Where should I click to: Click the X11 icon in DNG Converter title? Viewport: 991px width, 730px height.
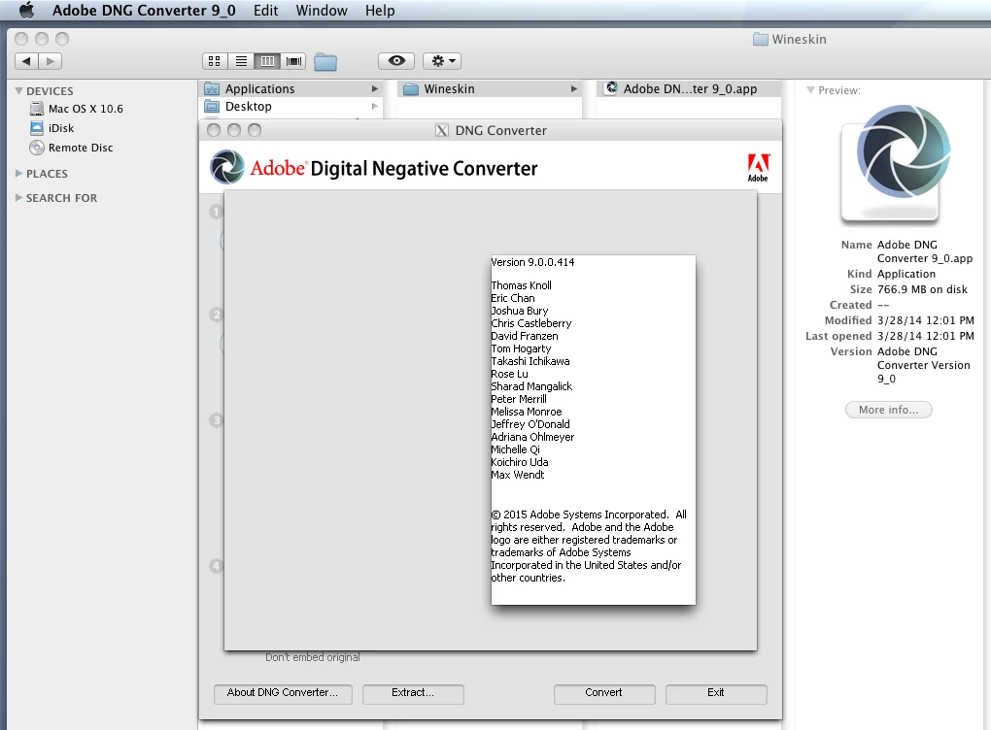tap(442, 131)
